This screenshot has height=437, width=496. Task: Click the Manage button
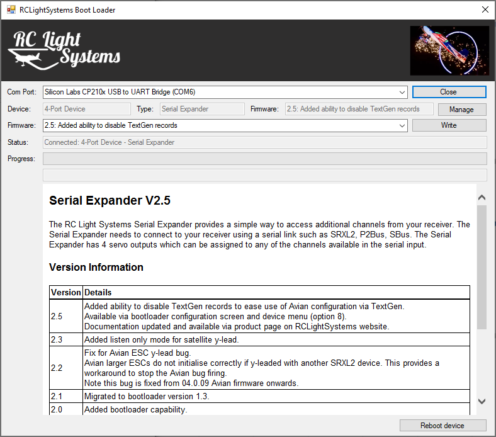(x=449, y=109)
